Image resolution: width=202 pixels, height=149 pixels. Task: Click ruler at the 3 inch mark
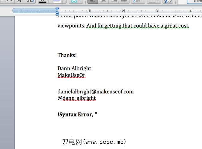click(157, 11)
